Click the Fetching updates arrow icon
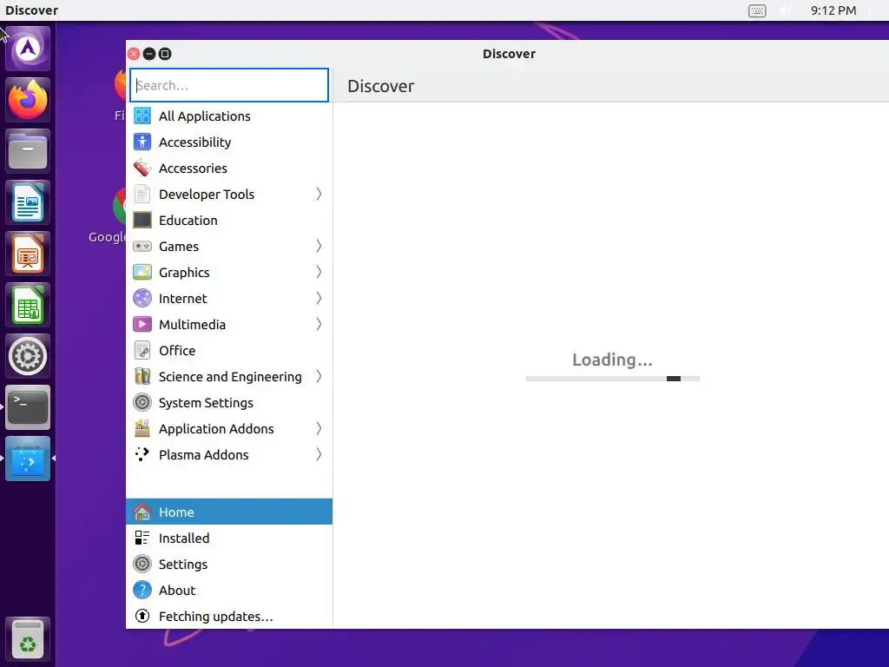Viewport: 889px width, 667px height. pos(142,616)
